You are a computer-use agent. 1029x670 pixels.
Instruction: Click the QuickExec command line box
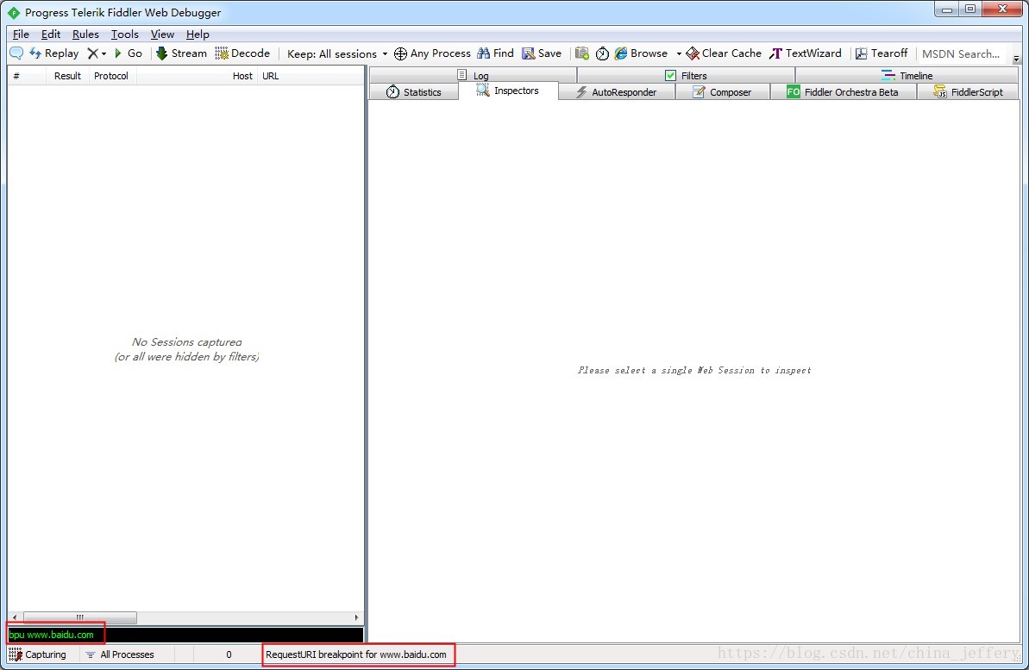coord(185,635)
